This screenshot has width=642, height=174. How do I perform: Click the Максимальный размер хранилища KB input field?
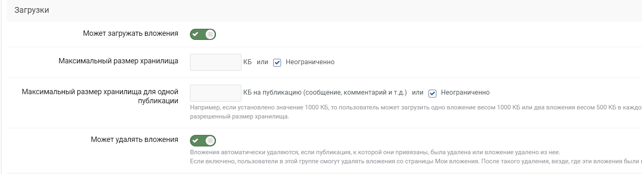point(216,62)
